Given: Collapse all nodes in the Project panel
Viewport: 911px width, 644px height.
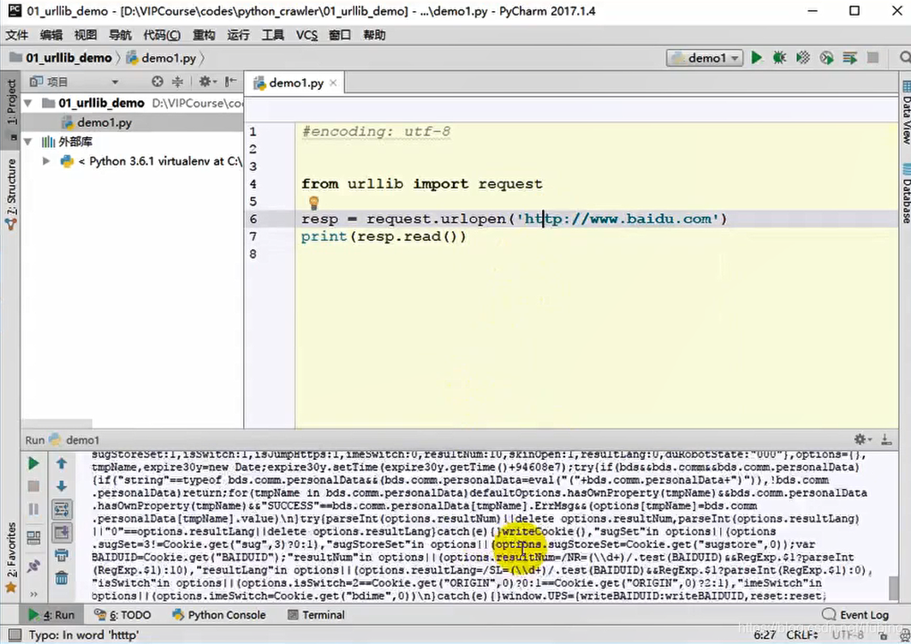Looking at the screenshot, I should 177,81.
